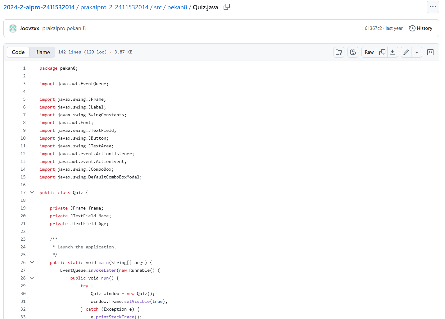Edit this file with pencil icon

click(x=406, y=52)
